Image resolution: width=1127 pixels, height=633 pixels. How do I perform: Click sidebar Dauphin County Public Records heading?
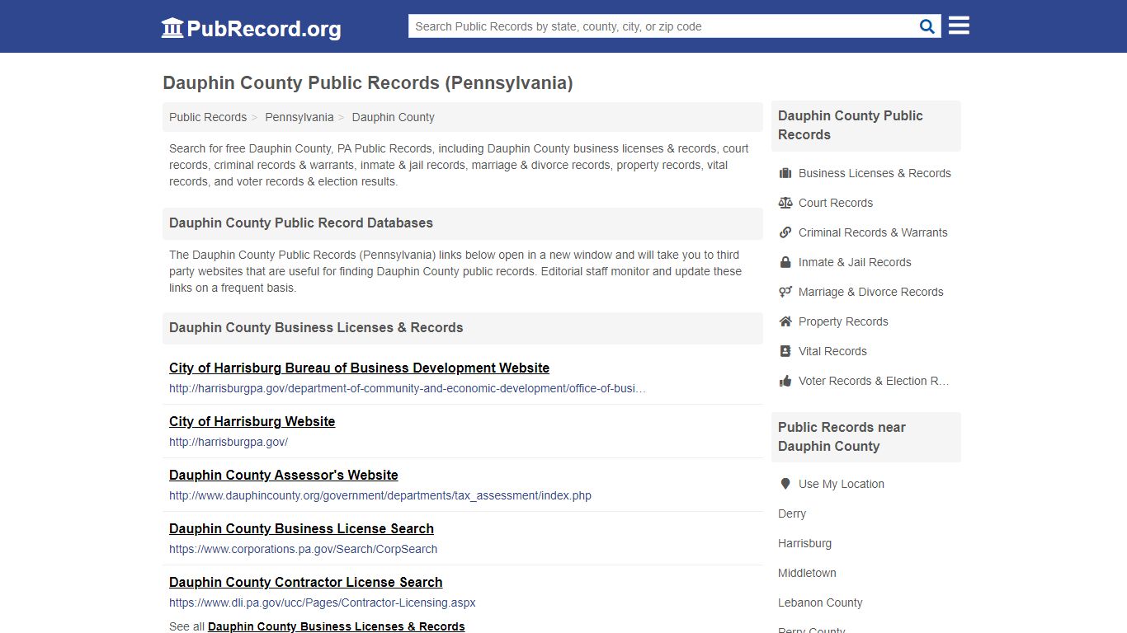click(851, 125)
